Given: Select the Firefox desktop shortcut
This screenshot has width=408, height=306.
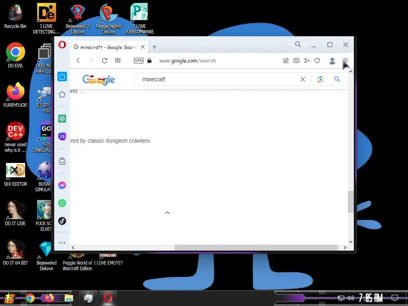Looking at the screenshot, I should coord(16,95).
